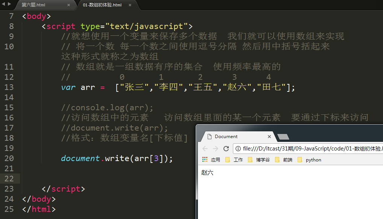The height and width of the screenshot is (219, 383).
Task: Click line number 13 in gutter
Action: (x=9, y=87)
